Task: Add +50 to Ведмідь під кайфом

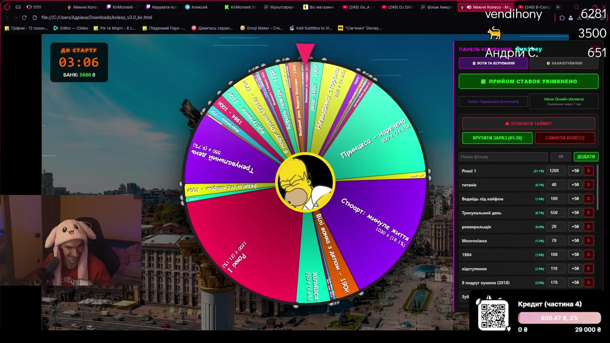Action: [x=575, y=199]
